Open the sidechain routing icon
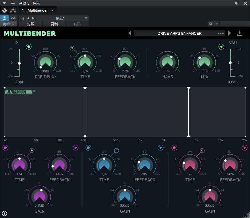The height and width of the screenshot is (218, 250). point(13,11)
